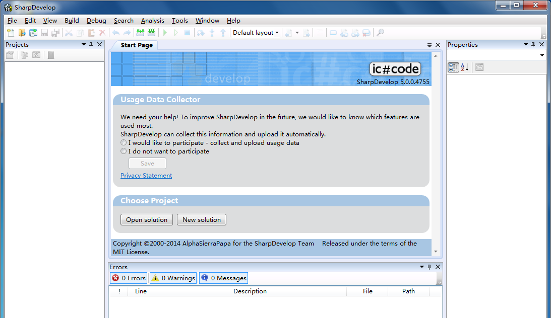Open the Analysis menu
Viewport: 551px width, 318px height.
click(x=152, y=21)
